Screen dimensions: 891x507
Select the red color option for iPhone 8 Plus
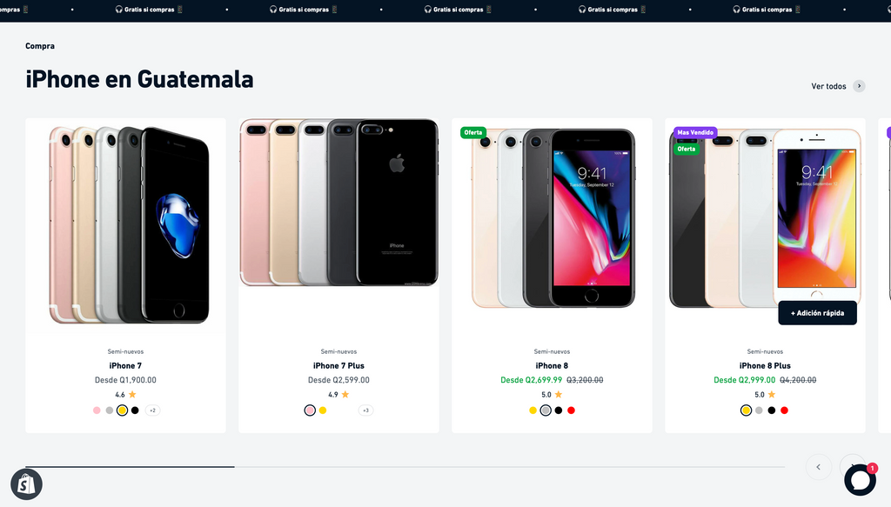pos(784,410)
